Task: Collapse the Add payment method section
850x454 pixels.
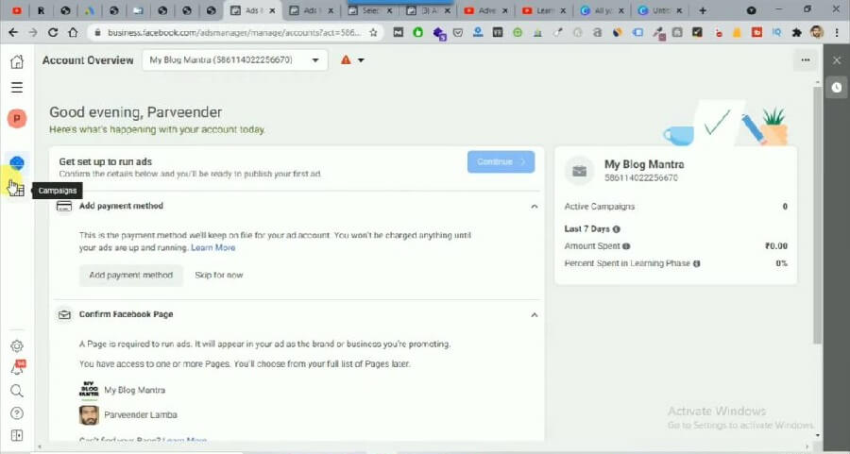Action: pyautogui.click(x=534, y=206)
